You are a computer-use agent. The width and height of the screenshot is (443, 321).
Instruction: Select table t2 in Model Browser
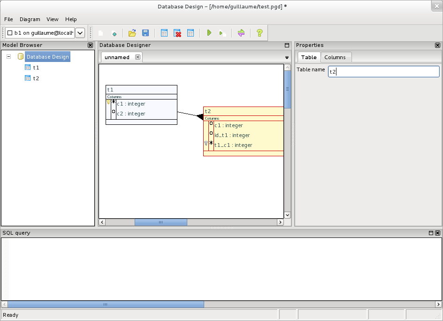click(36, 78)
